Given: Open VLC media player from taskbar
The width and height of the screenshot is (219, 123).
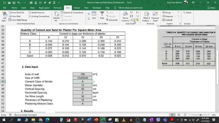Looking at the screenshot, I should [124, 120].
